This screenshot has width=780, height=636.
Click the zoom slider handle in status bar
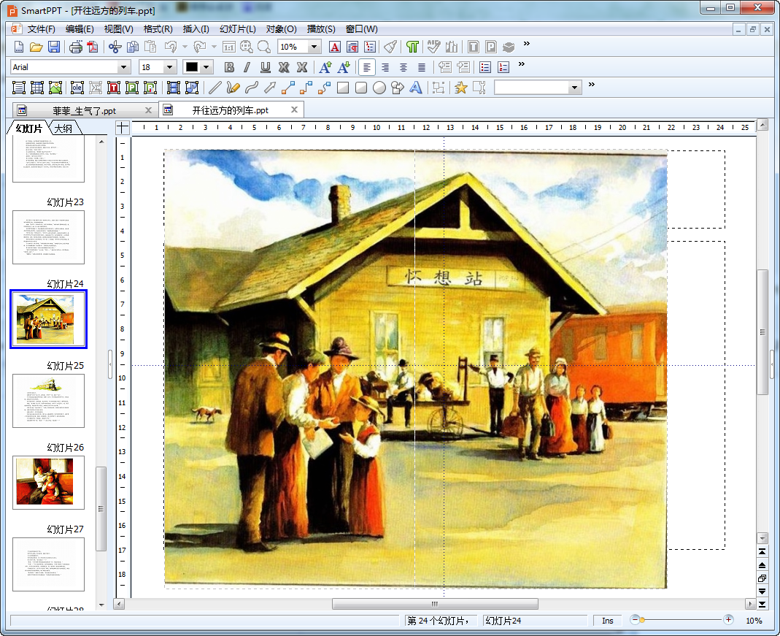click(x=642, y=620)
